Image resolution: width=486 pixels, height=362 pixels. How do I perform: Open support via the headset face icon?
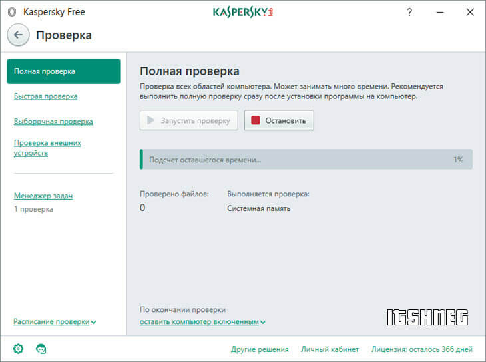coord(41,349)
